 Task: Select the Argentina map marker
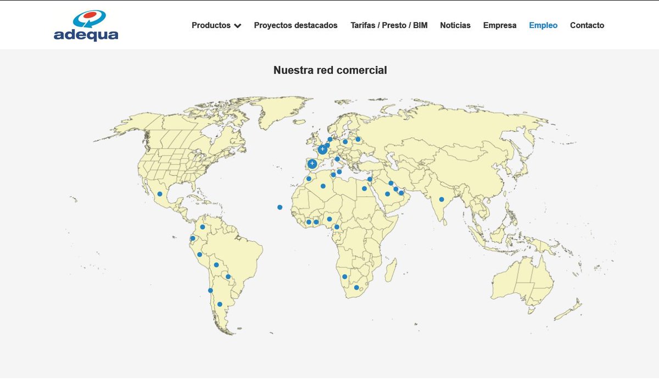pos(220,304)
